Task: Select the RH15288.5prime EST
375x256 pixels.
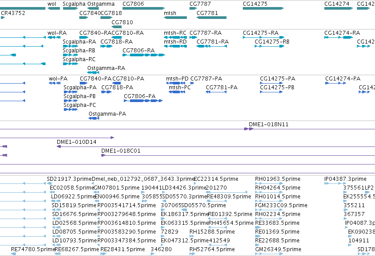Action: (x=191, y=236)
